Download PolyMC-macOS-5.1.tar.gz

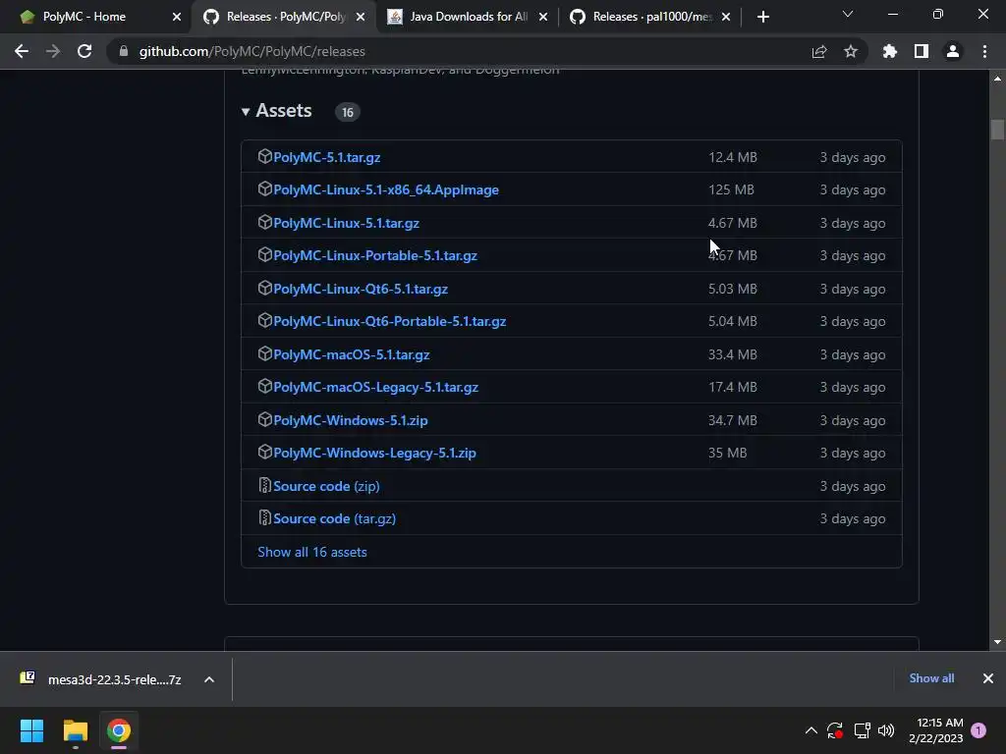[351, 354]
